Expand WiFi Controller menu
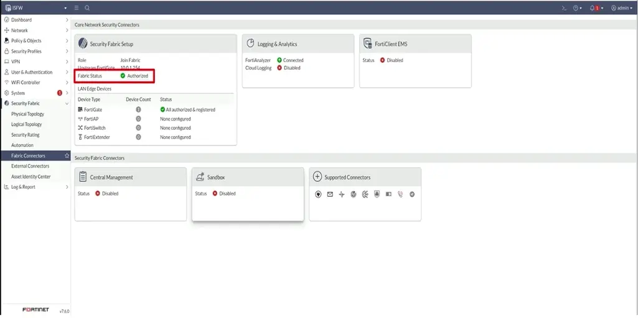The width and height of the screenshot is (638, 318). click(x=35, y=83)
